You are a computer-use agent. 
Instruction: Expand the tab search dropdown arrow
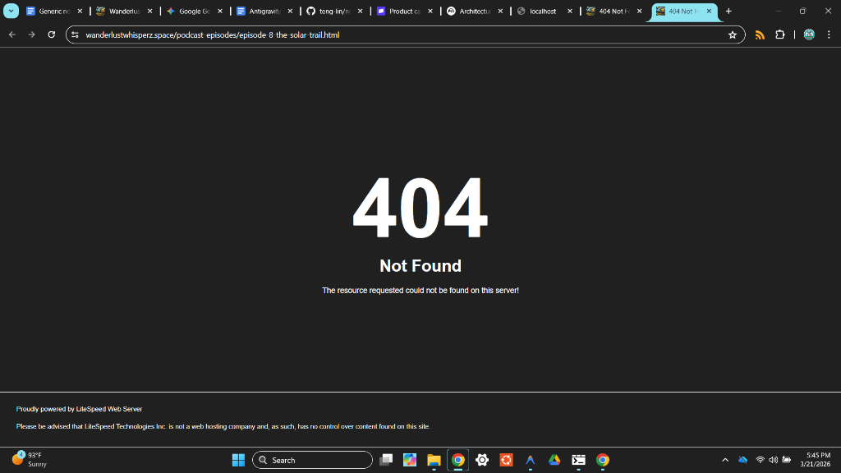(11, 11)
